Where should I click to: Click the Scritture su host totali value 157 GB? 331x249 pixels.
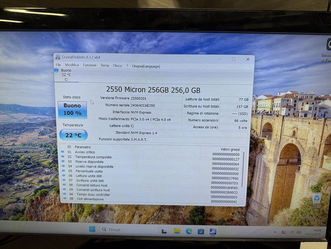tap(235, 106)
